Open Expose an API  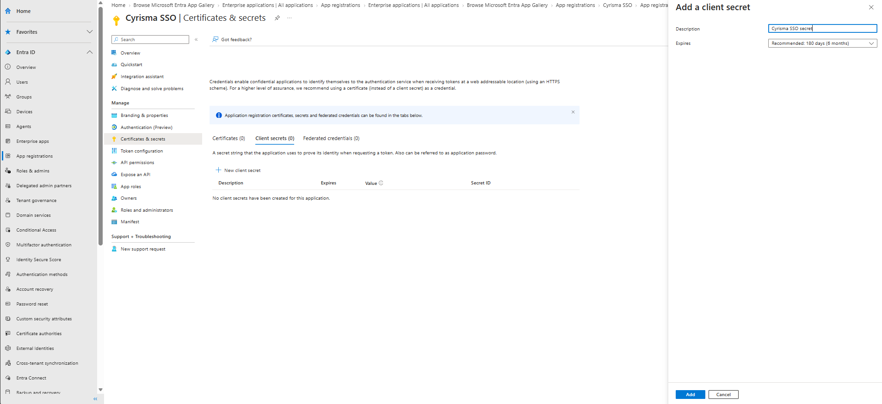pyautogui.click(x=136, y=175)
